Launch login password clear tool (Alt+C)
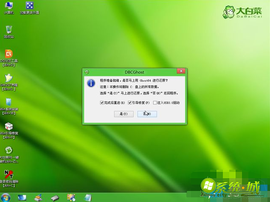The height and width of the screenshot is (202, 270). point(9,179)
